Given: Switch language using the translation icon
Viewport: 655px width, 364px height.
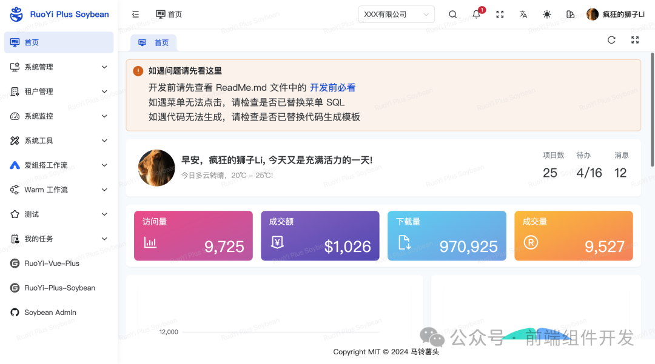Looking at the screenshot, I should tap(523, 14).
